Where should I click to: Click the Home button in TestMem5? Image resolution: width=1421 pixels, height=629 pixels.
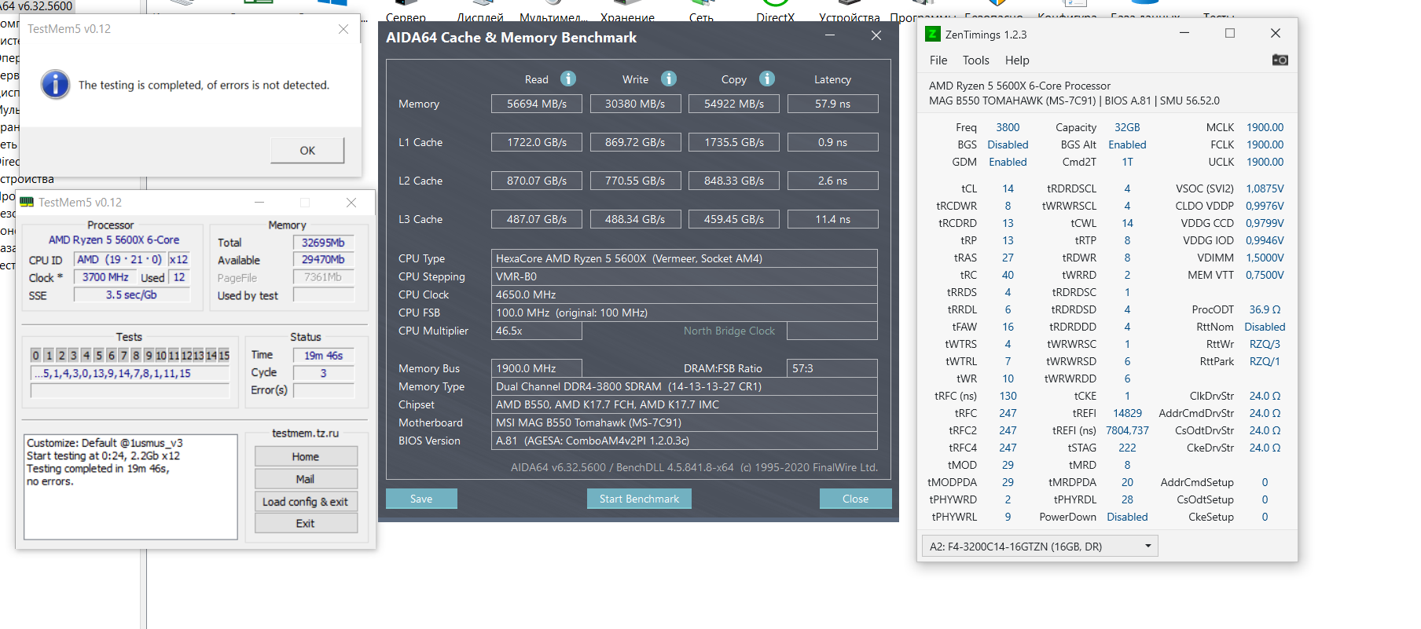[306, 456]
